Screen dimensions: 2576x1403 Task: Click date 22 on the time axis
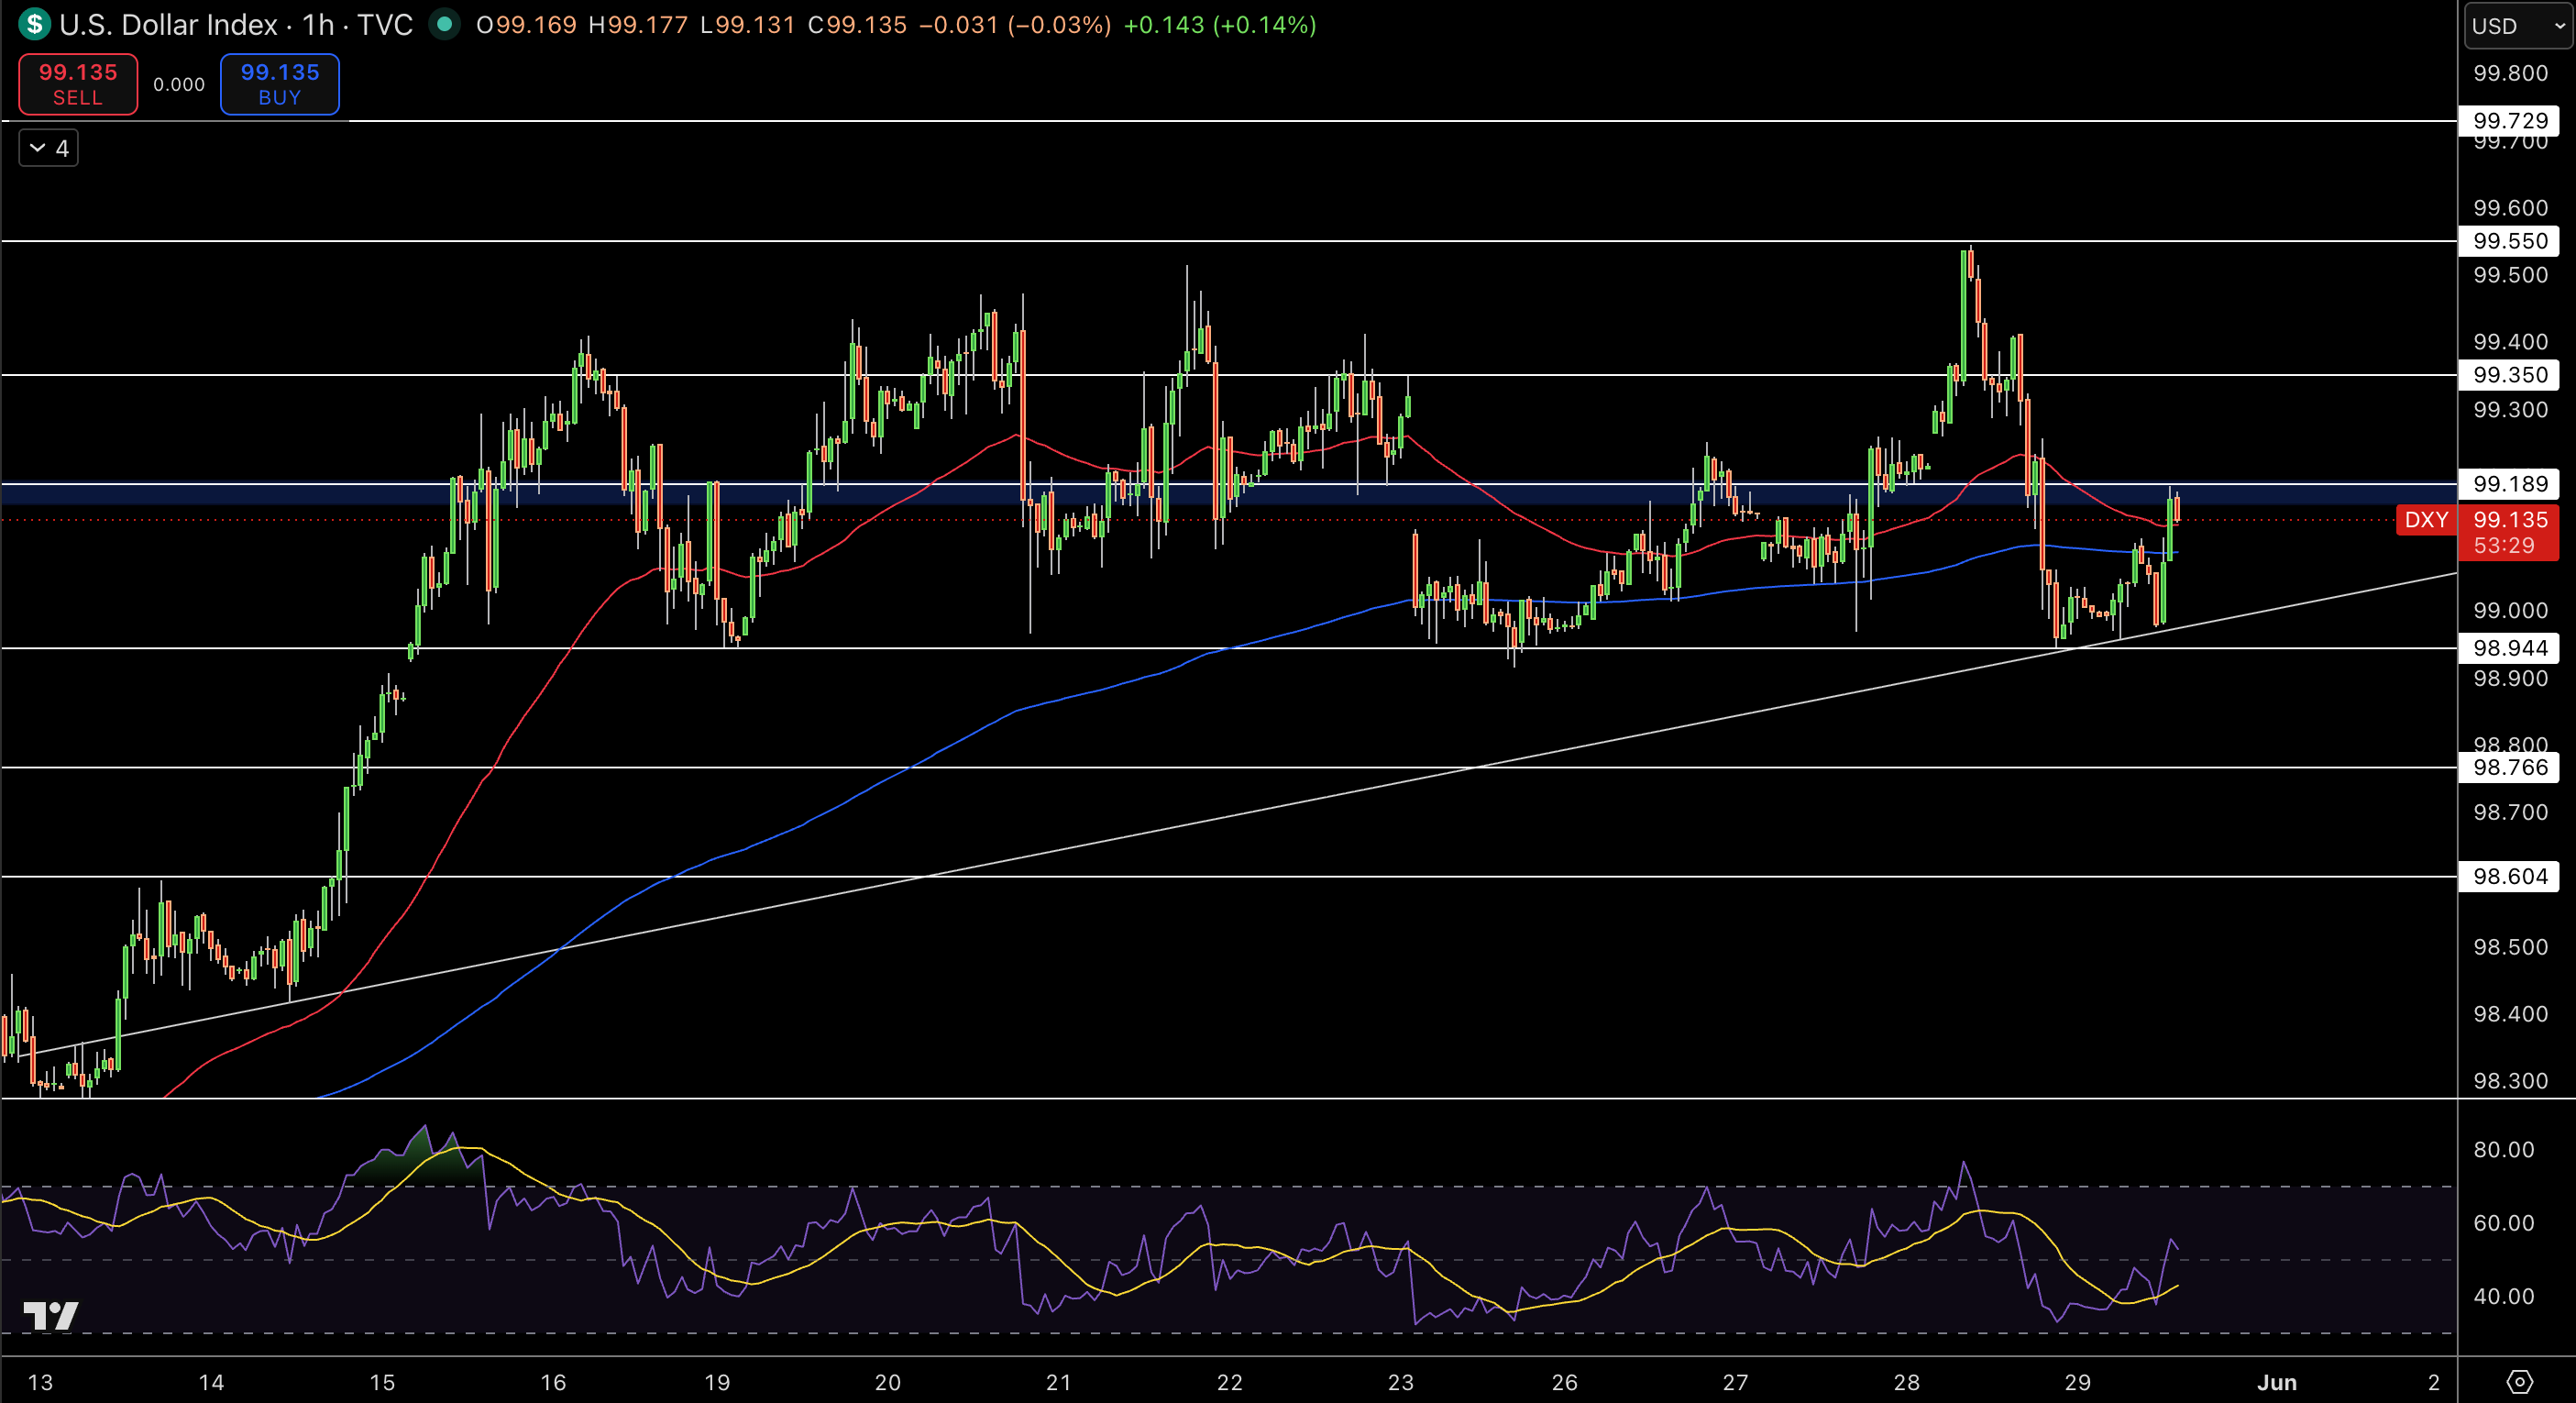(1229, 1382)
